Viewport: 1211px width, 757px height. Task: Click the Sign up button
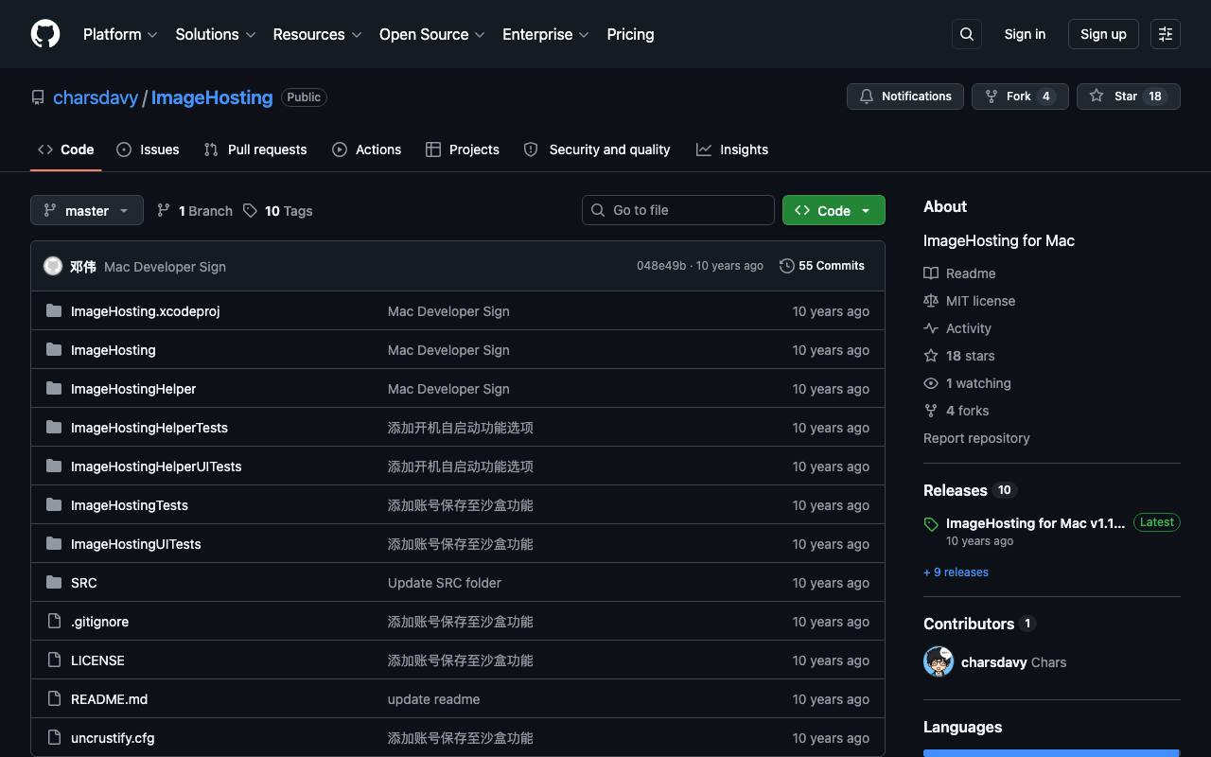point(1103,34)
